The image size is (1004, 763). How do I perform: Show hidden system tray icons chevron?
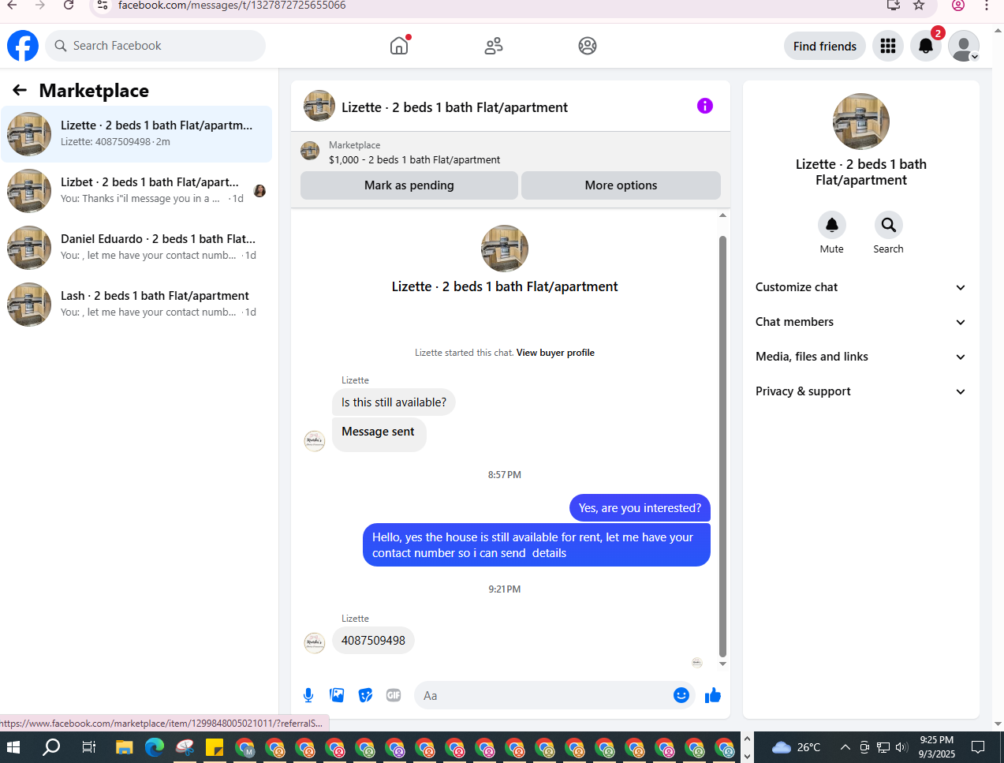845,747
